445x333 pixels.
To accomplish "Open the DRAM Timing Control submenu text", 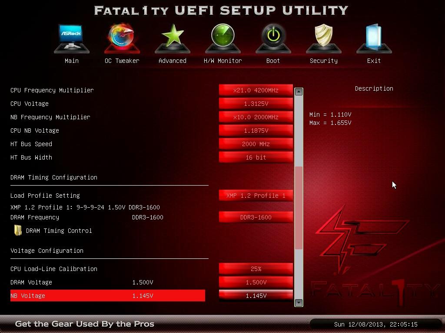I will point(59,231).
